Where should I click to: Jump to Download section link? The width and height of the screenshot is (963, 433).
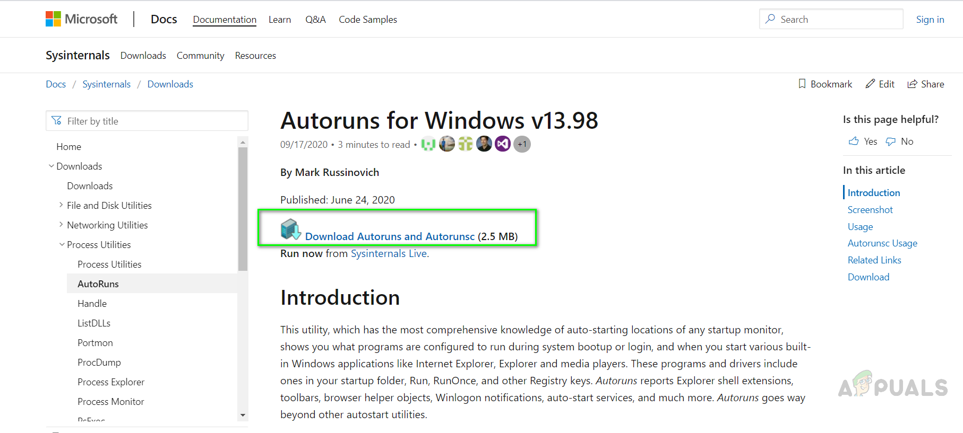(869, 277)
